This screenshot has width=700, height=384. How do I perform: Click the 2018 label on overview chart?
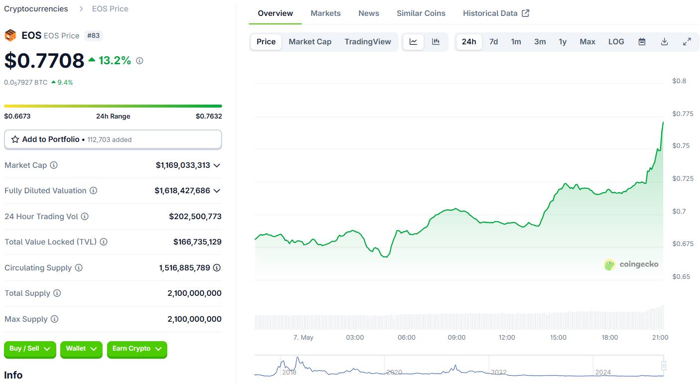tap(289, 373)
